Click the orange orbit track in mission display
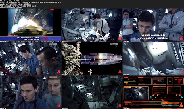The image size is (184, 109). click(x=166, y=97)
